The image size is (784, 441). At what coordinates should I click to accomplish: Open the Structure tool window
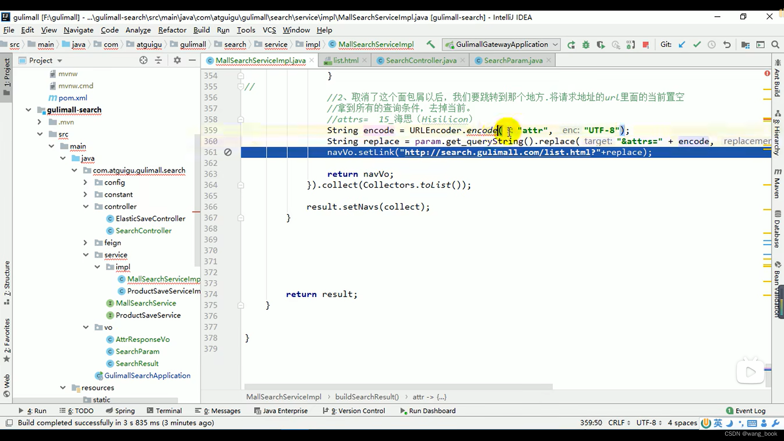7,283
